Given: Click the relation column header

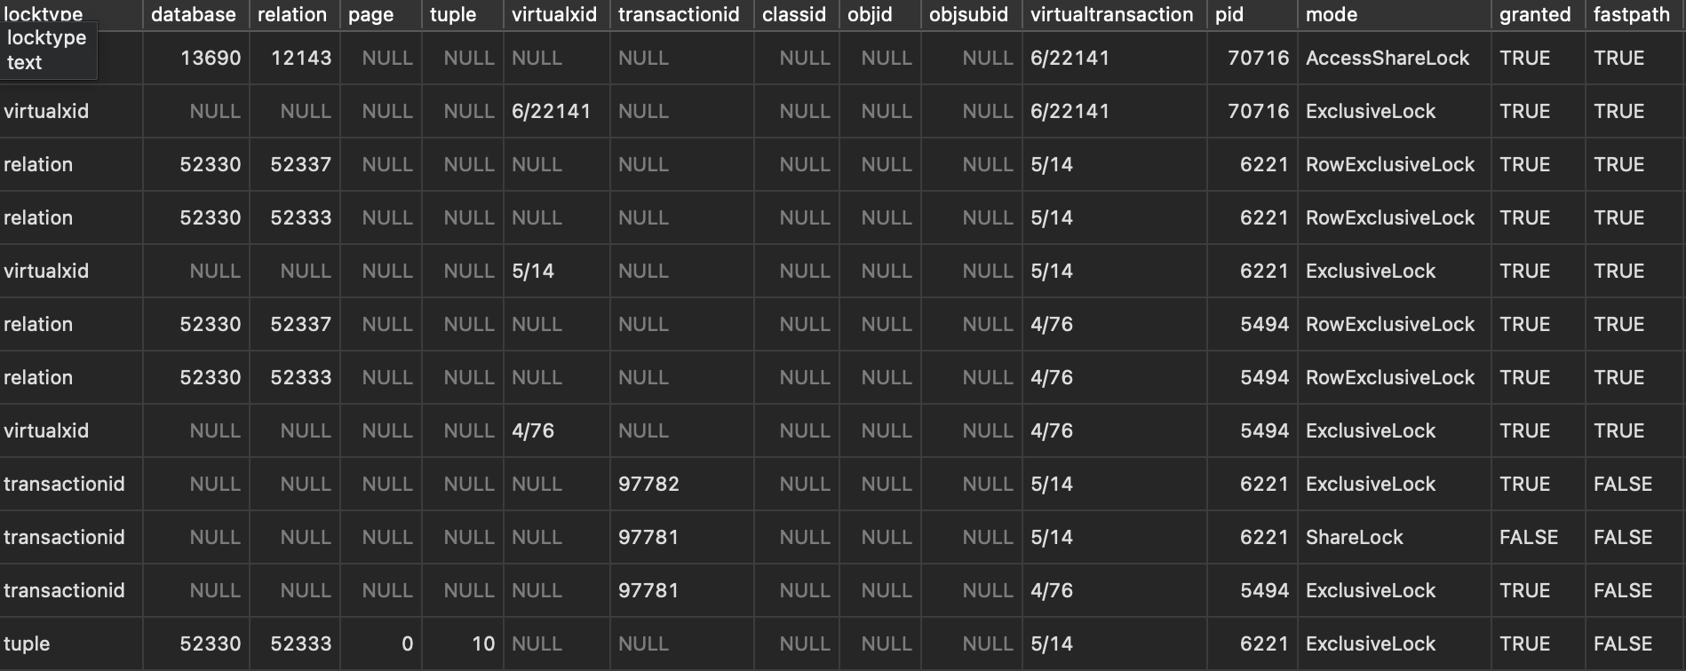Looking at the screenshot, I should point(291,14).
